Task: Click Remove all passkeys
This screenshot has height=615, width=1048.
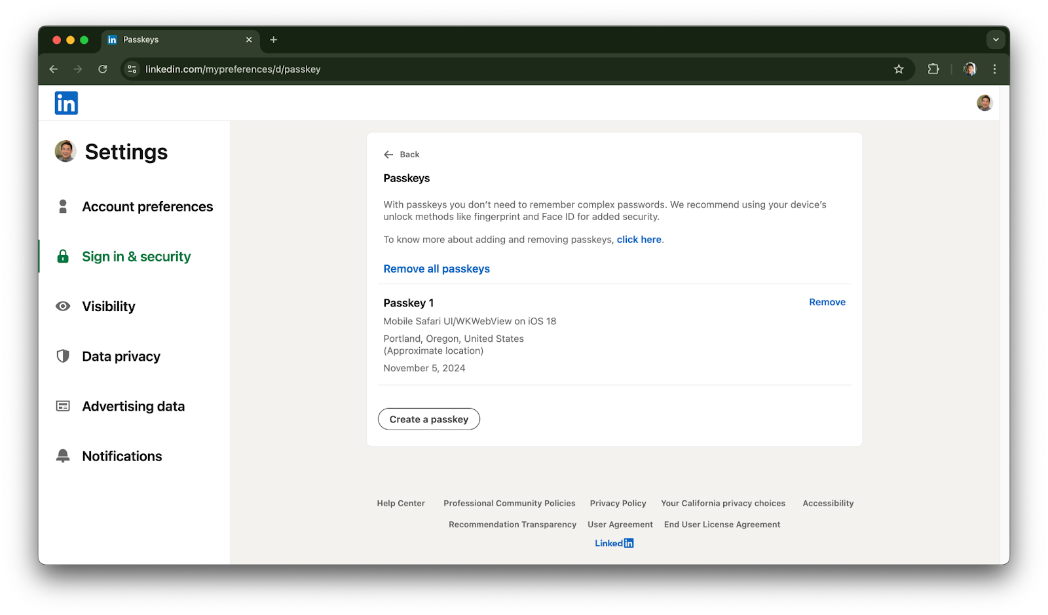Action: coord(436,269)
